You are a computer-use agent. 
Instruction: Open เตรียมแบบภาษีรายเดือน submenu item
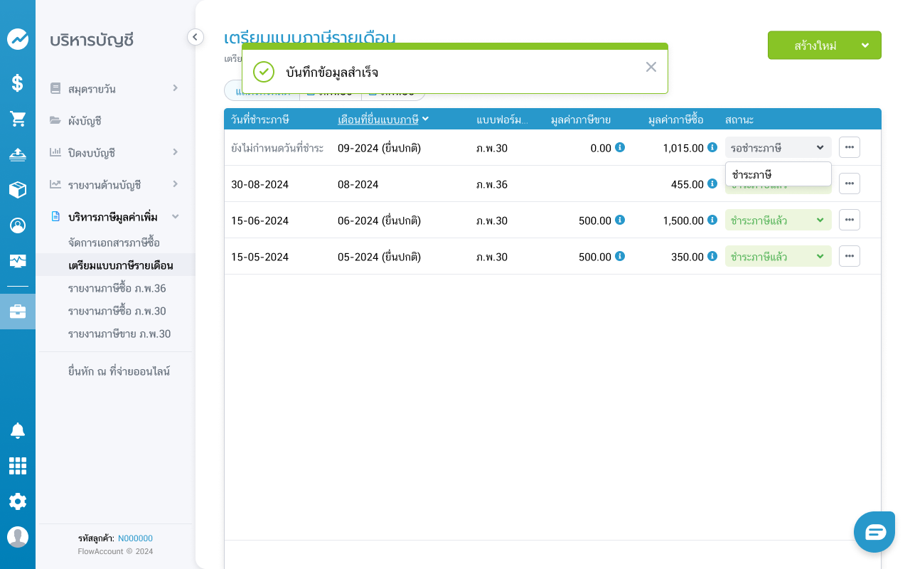point(115,265)
